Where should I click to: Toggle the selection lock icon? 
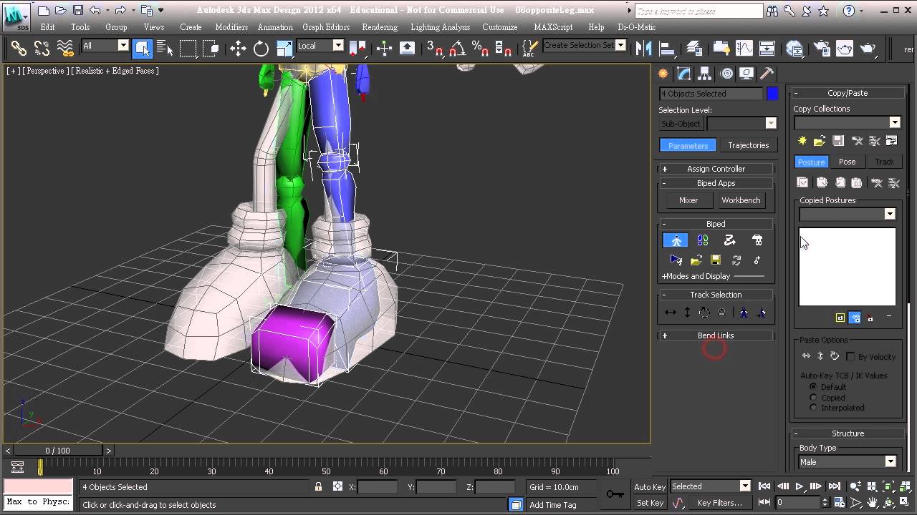(318, 487)
